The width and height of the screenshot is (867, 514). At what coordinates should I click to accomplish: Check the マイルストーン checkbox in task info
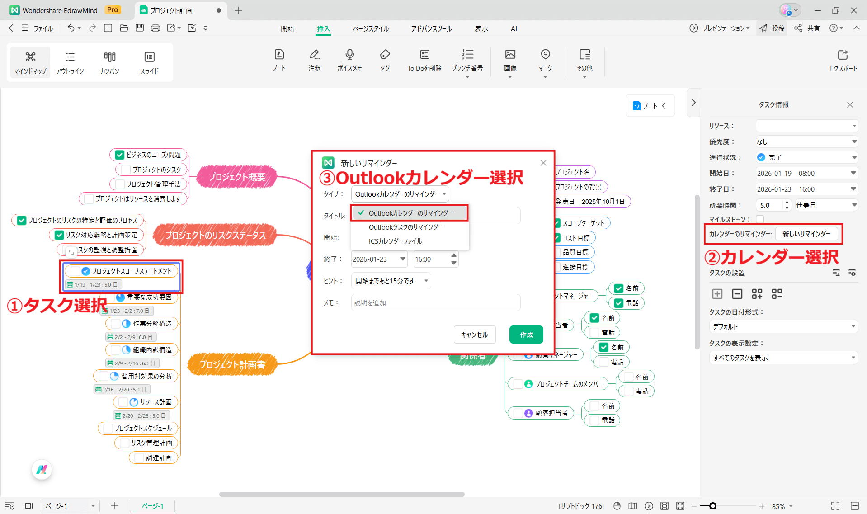759,219
